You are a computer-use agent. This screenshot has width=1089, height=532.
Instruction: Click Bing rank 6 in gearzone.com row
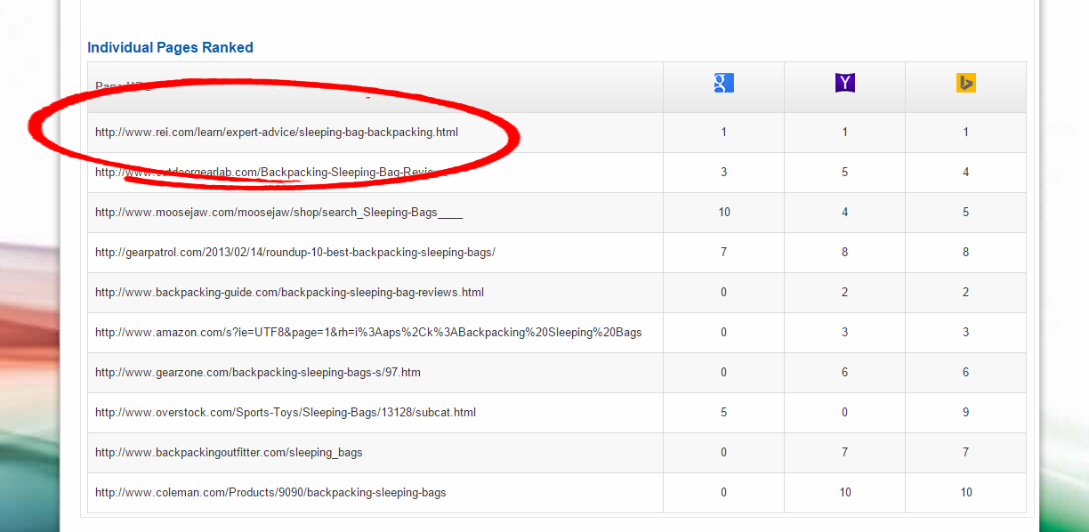tap(966, 373)
